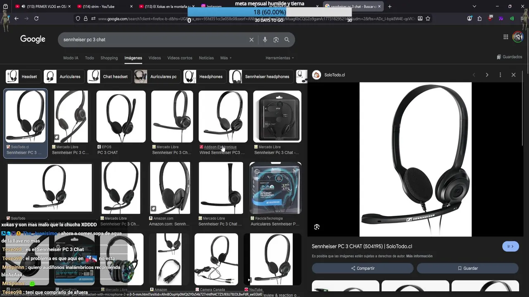Open 'Sennheiser PC 3 CHAT (504195) | SoloTodo.cl' title link
The height and width of the screenshot is (297, 529).
pos(362,246)
